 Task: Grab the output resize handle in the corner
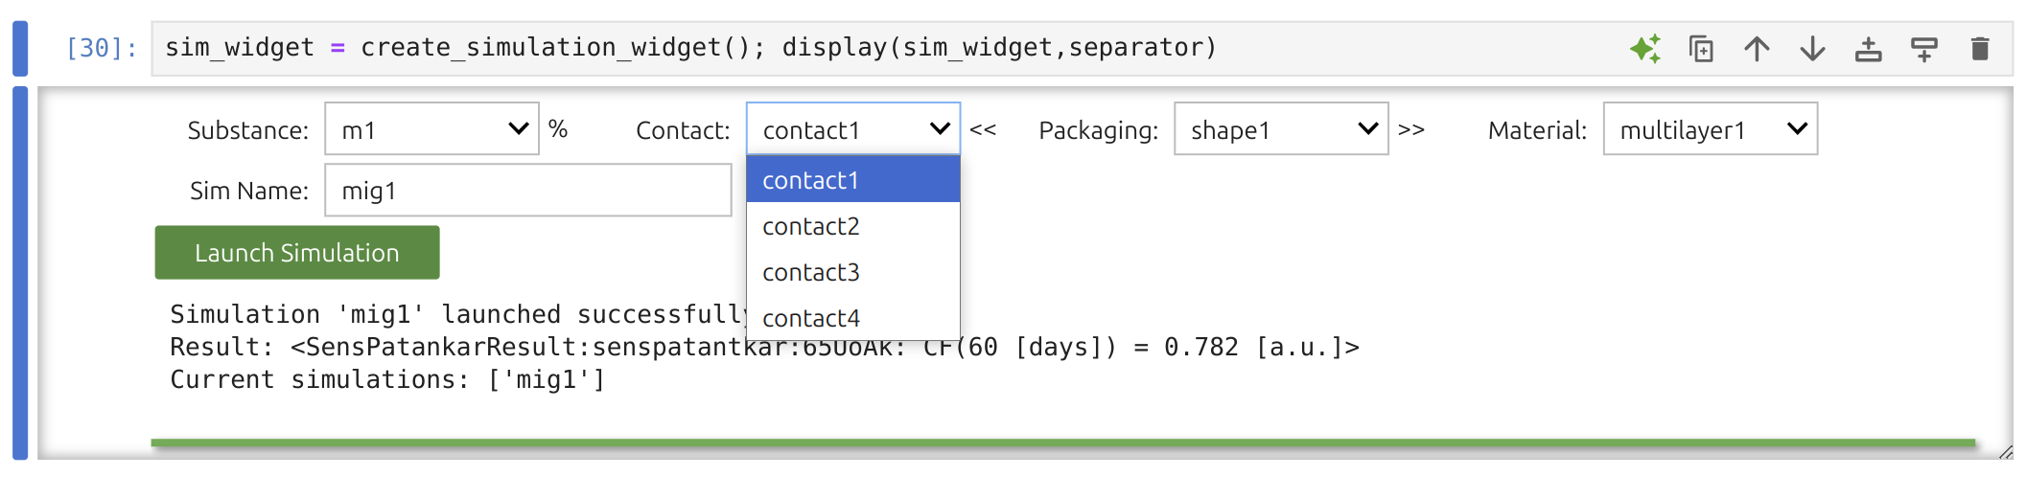click(2005, 452)
